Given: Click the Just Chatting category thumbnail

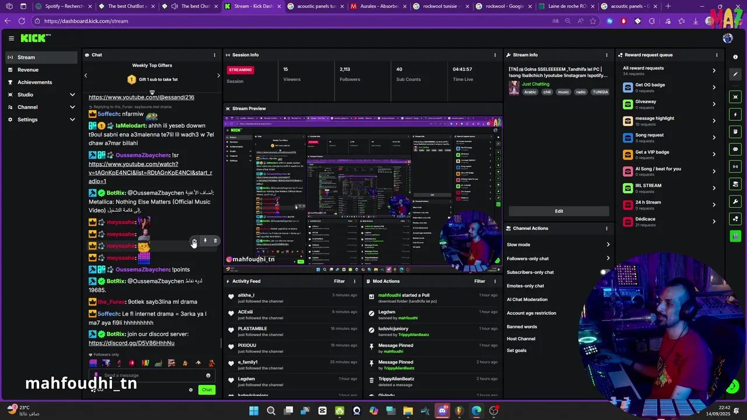Looking at the screenshot, I should pyautogui.click(x=514, y=87).
